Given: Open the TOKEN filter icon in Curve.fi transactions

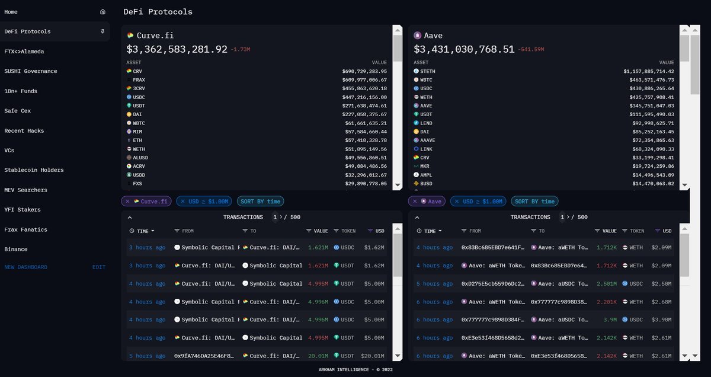Looking at the screenshot, I should [337, 231].
